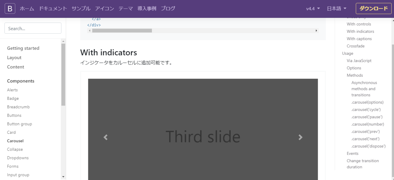Open ブログ in the navbar
394x180 pixels.
[x=168, y=9]
